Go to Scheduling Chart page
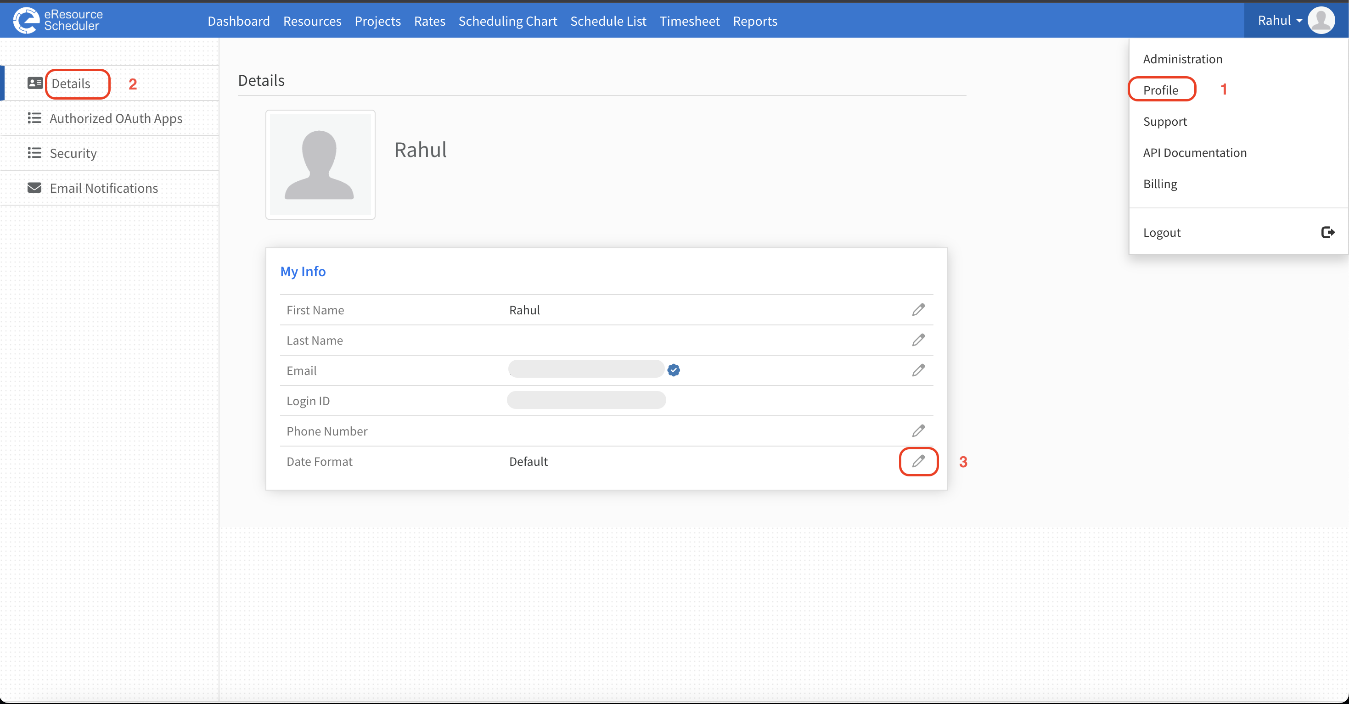 tap(507, 21)
